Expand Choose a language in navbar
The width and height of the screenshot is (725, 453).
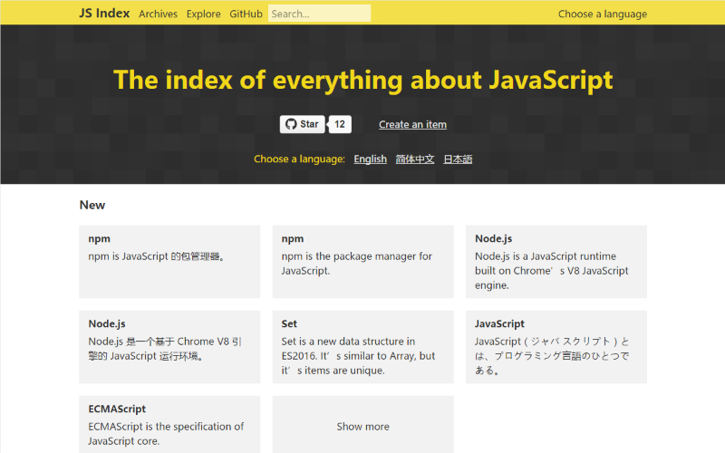click(x=602, y=14)
